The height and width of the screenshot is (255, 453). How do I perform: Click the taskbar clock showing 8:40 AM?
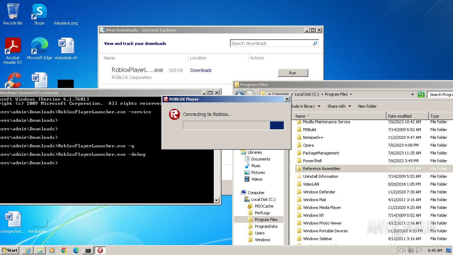coord(435,250)
